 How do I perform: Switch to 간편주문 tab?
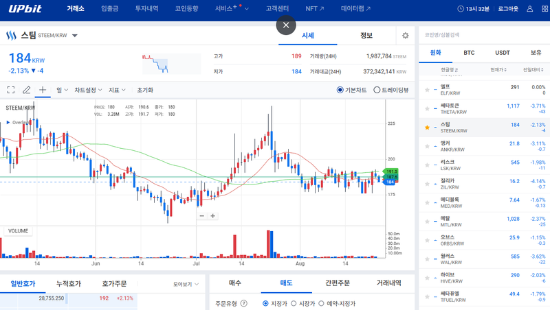tap(338, 283)
